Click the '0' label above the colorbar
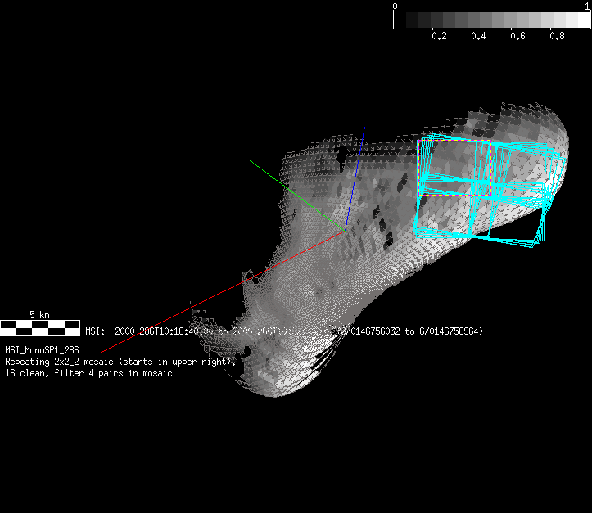Screen dimensions: 592x513 395,6
